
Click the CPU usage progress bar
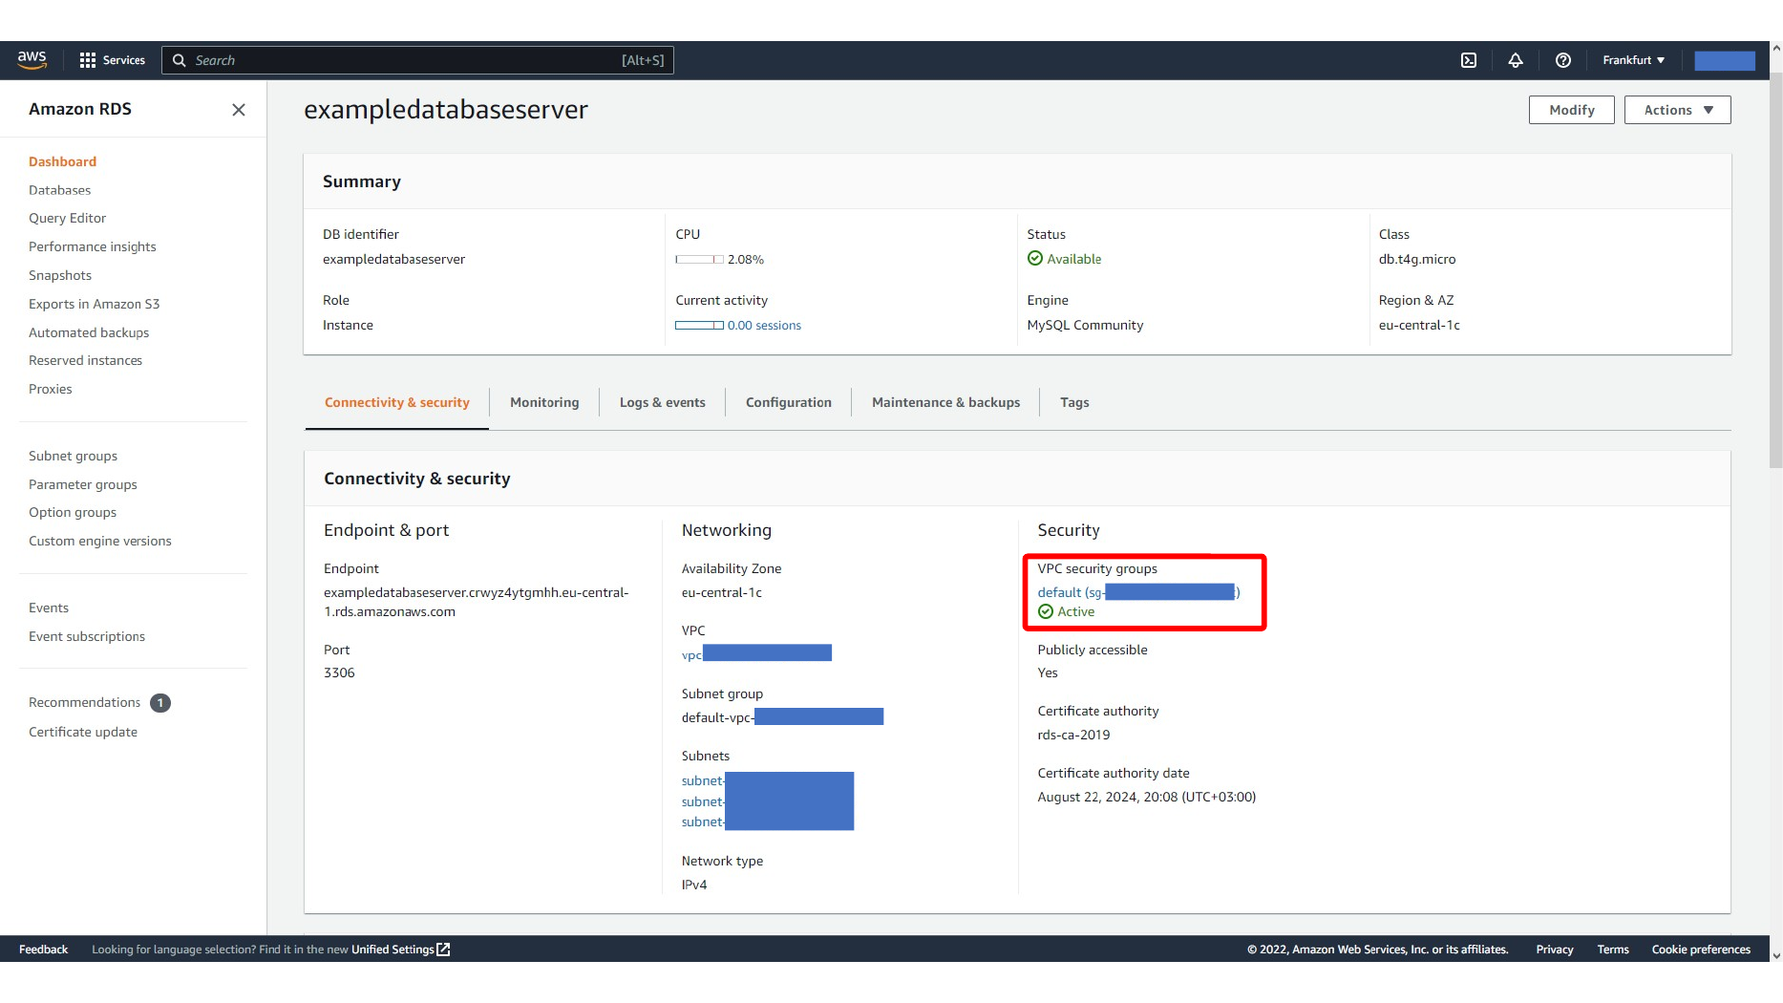click(x=699, y=260)
